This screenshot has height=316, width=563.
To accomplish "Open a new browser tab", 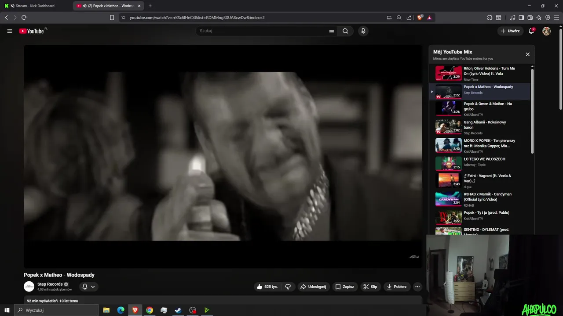I will coord(150,6).
